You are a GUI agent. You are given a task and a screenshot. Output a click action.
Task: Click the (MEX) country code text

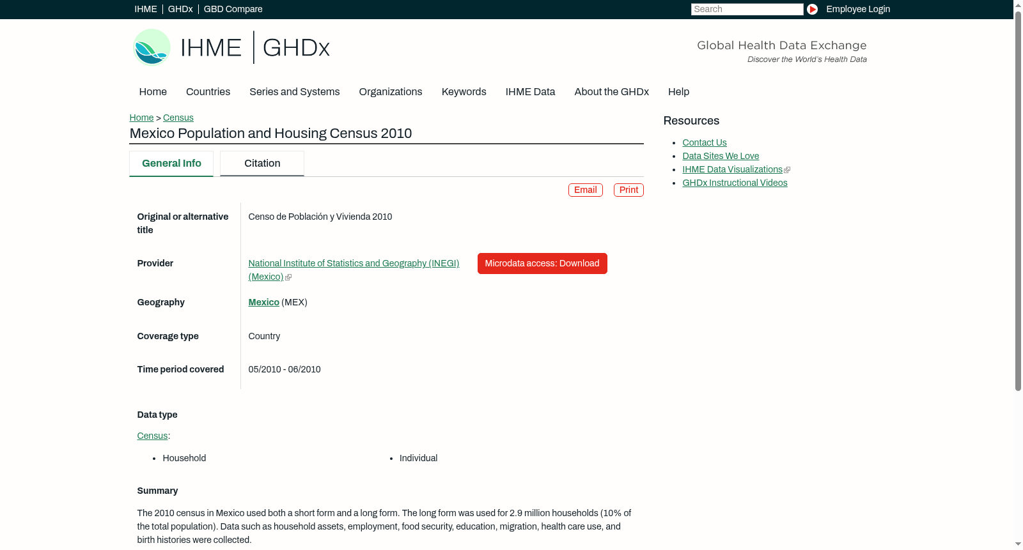(x=295, y=302)
